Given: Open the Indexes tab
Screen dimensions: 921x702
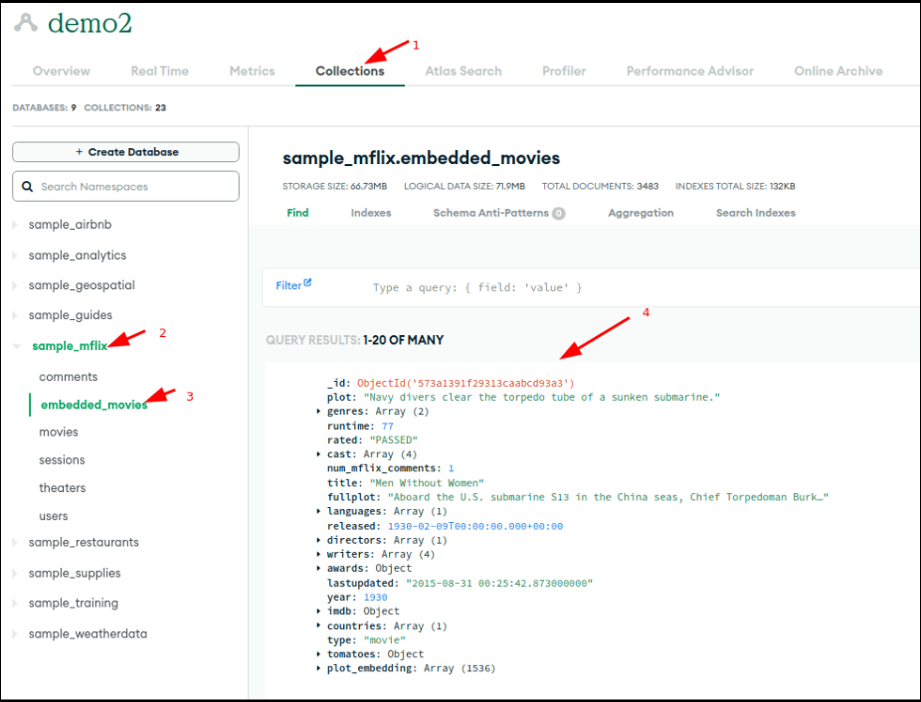Looking at the screenshot, I should coord(371,213).
